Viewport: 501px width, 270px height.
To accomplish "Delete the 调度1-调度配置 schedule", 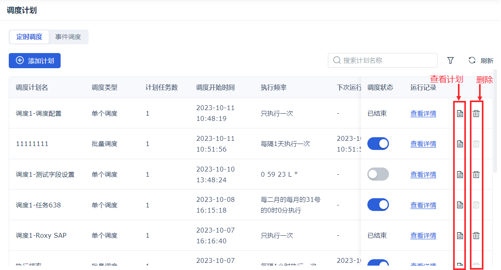I will (x=476, y=114).
